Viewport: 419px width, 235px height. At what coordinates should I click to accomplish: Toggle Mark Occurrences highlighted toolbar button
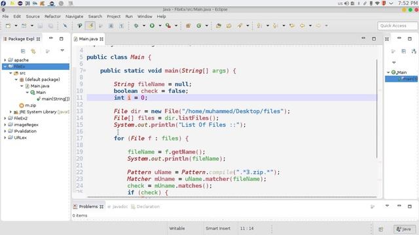(x=90, y=25)
